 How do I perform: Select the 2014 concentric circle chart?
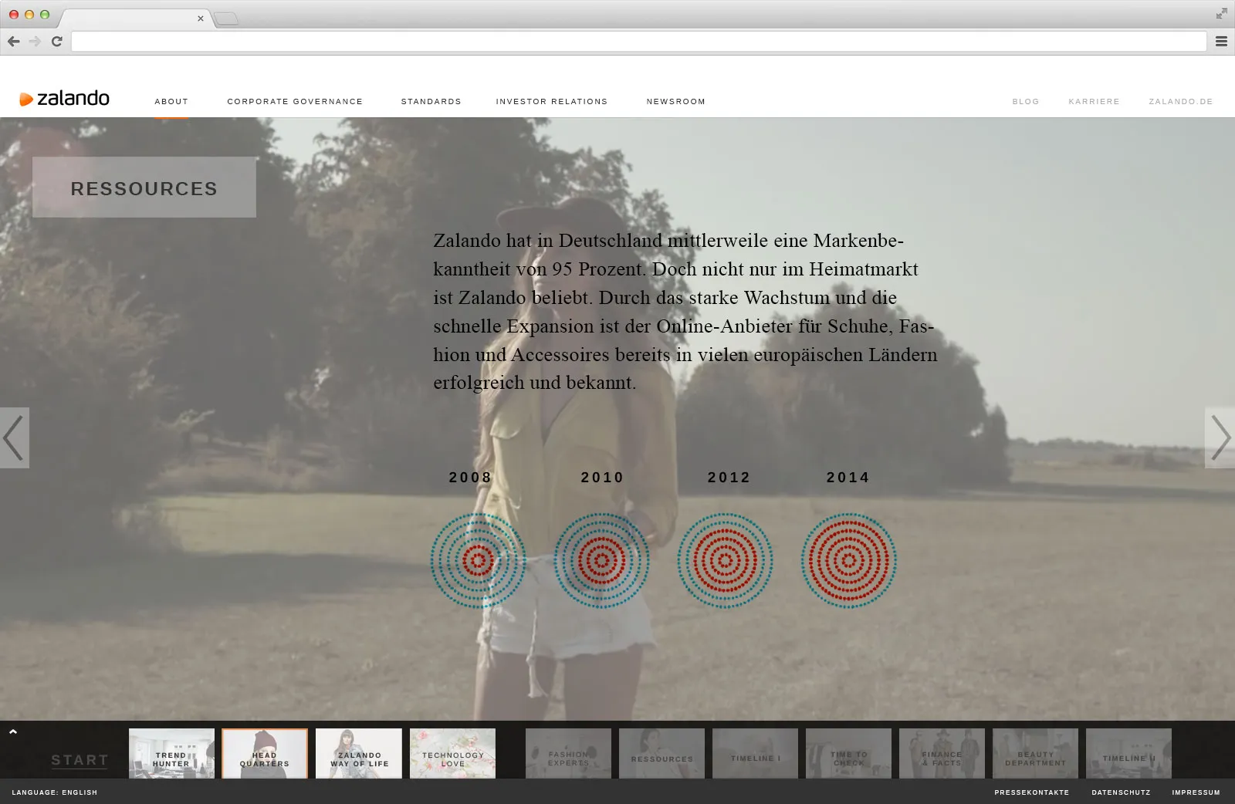tap(848, 561)
